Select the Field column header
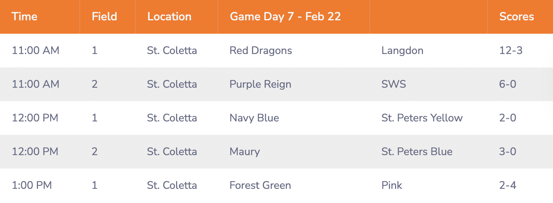The height and width of the screenshot is (203, 553). click(x=104, y=17)
